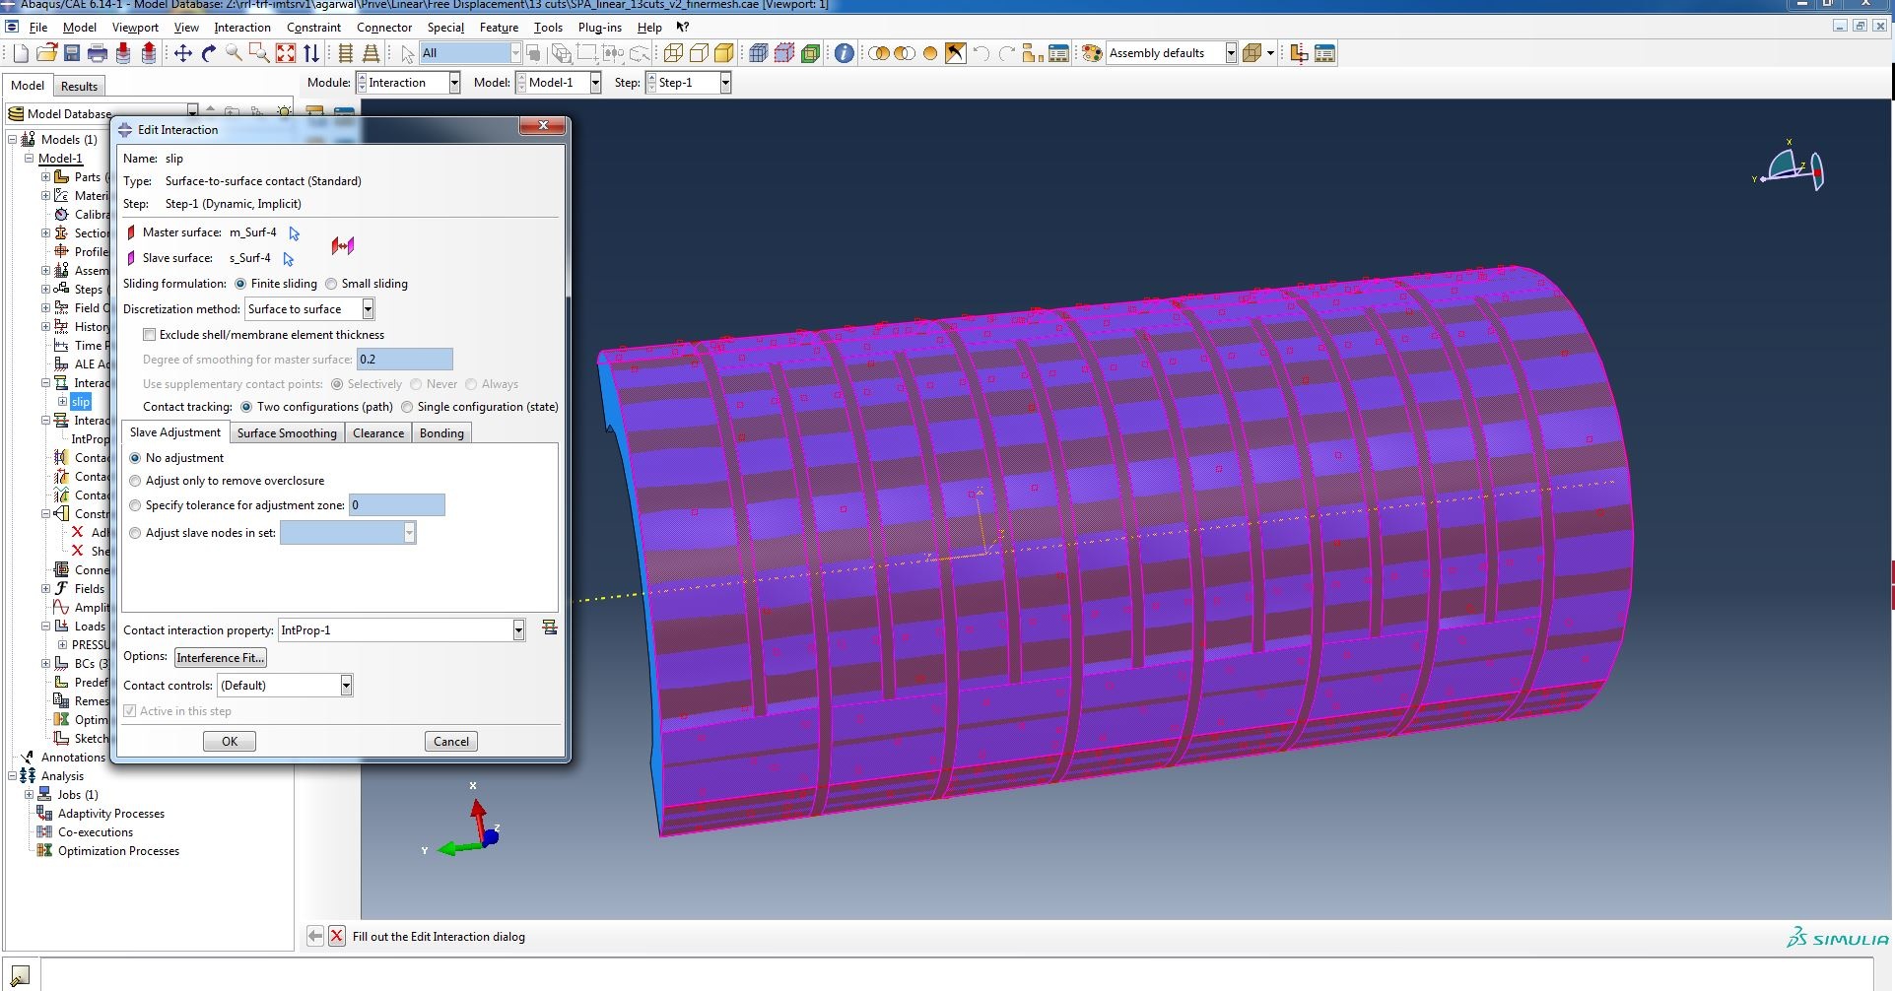The width and height of the screenshot is (1895, 991).
Task: Select Adjust slave nodes in set
Action: [135, 533]
